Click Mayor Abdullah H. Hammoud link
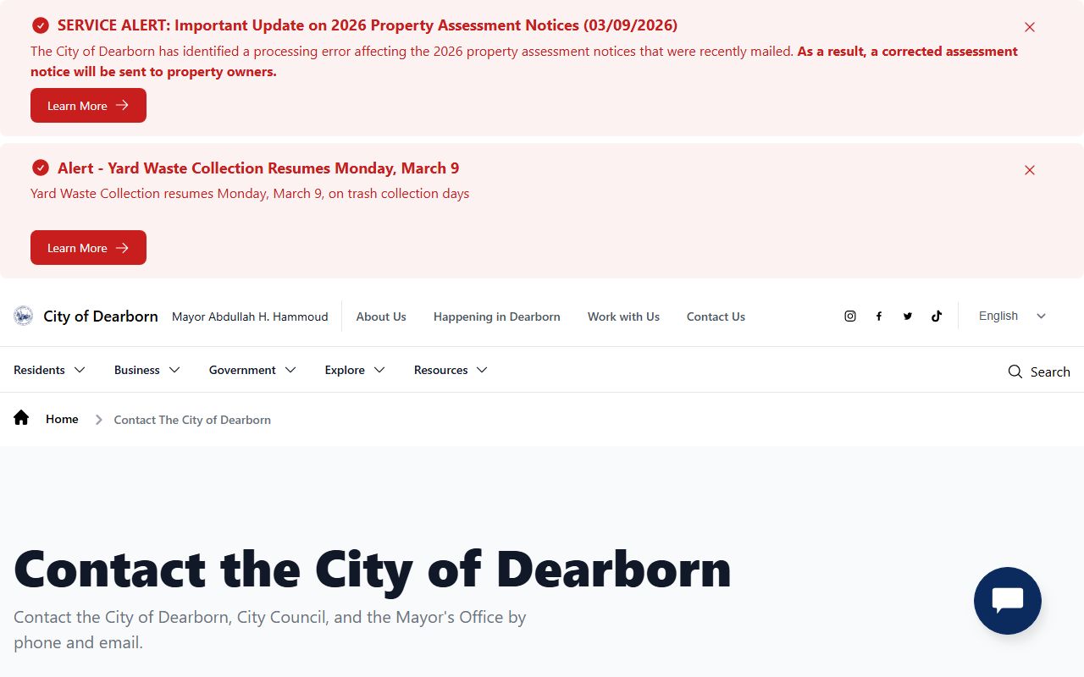1084x677 pixels. click(x=250, y=316)
